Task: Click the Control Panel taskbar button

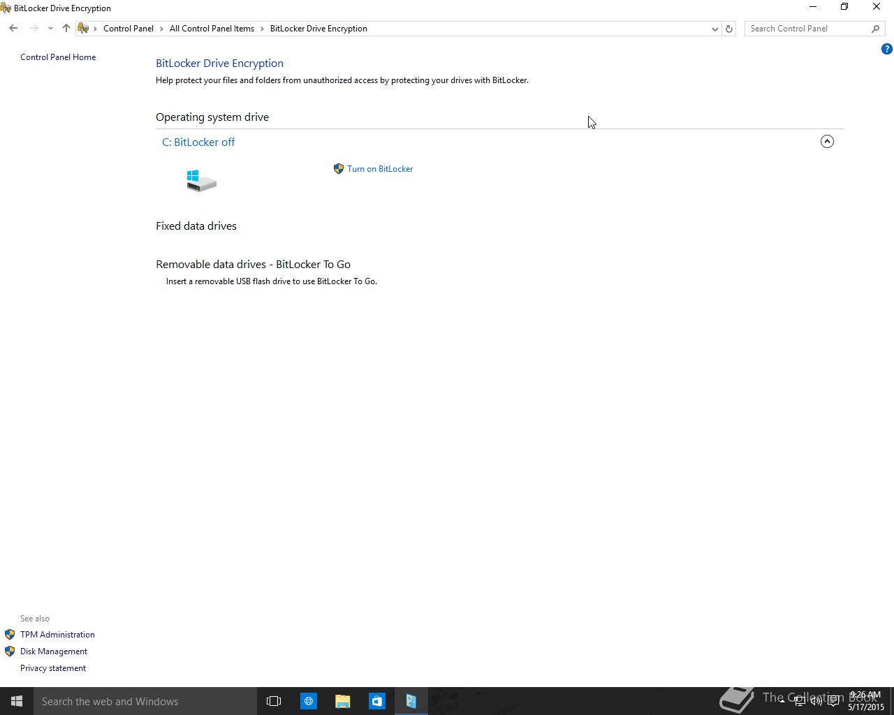Action: click(x=411, y=701)
